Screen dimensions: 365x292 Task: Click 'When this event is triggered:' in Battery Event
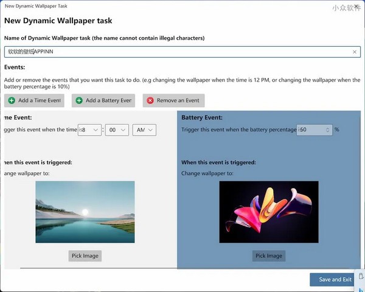218,162
